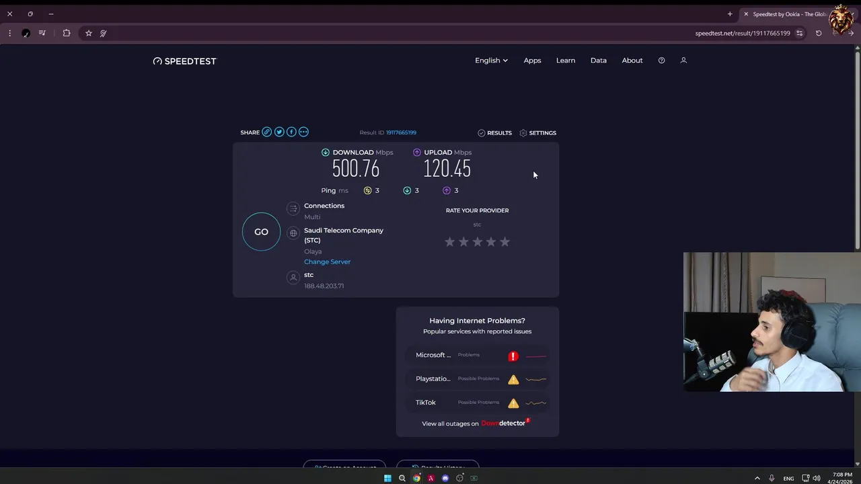View all outages on Downdetector
The width and height of the screenshot is (861, 484).
tap(476, 424)
